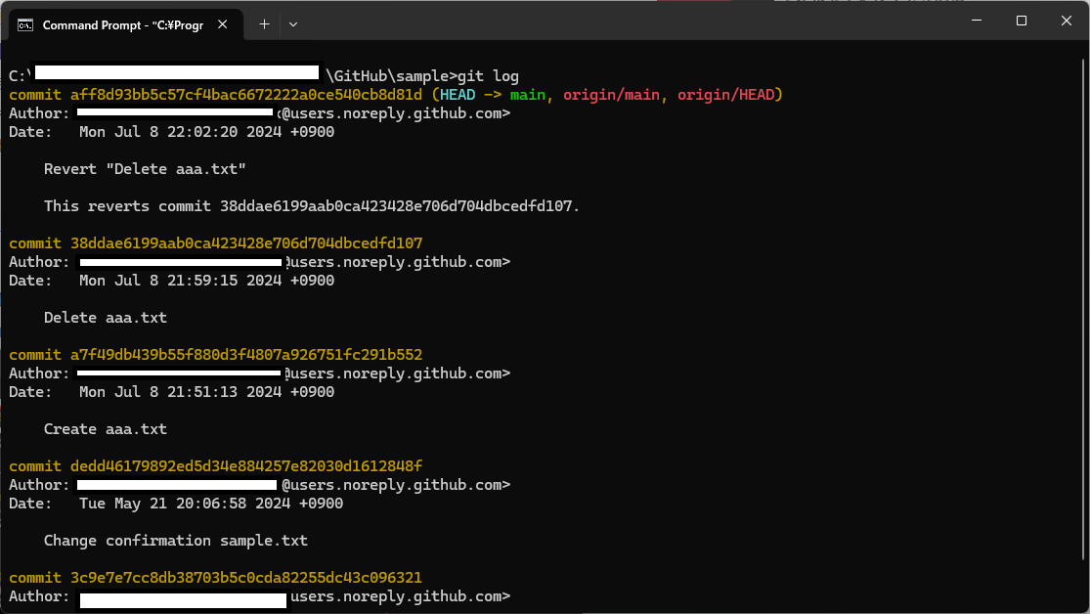Click the Command Prompt tab icon
This screenshot has width=1090, height=614.
tap(25, 25)
